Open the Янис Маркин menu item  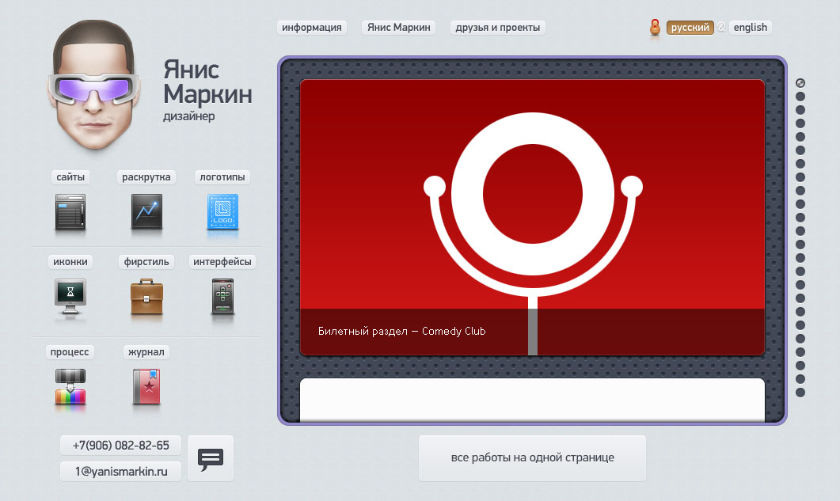click(x=398, y=28)
